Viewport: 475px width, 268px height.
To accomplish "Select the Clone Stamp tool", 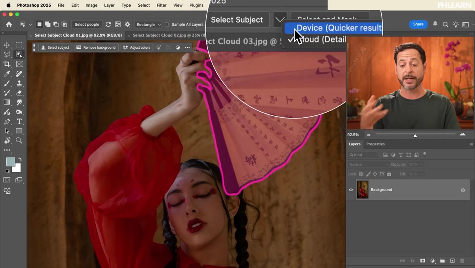I will 19,83.
